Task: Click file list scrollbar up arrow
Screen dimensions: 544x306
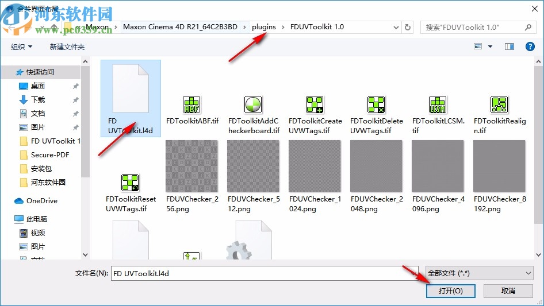Action: coord(538,61)
